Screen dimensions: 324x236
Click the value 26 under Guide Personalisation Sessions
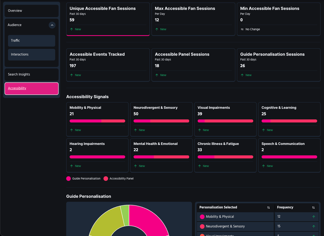click(x=243, y=66)
